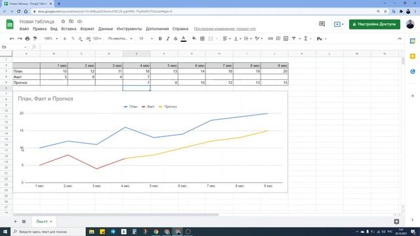This screenshot has width=420, height=236.
Task: Click the Insert chart icon
Action: pos(286,39)
